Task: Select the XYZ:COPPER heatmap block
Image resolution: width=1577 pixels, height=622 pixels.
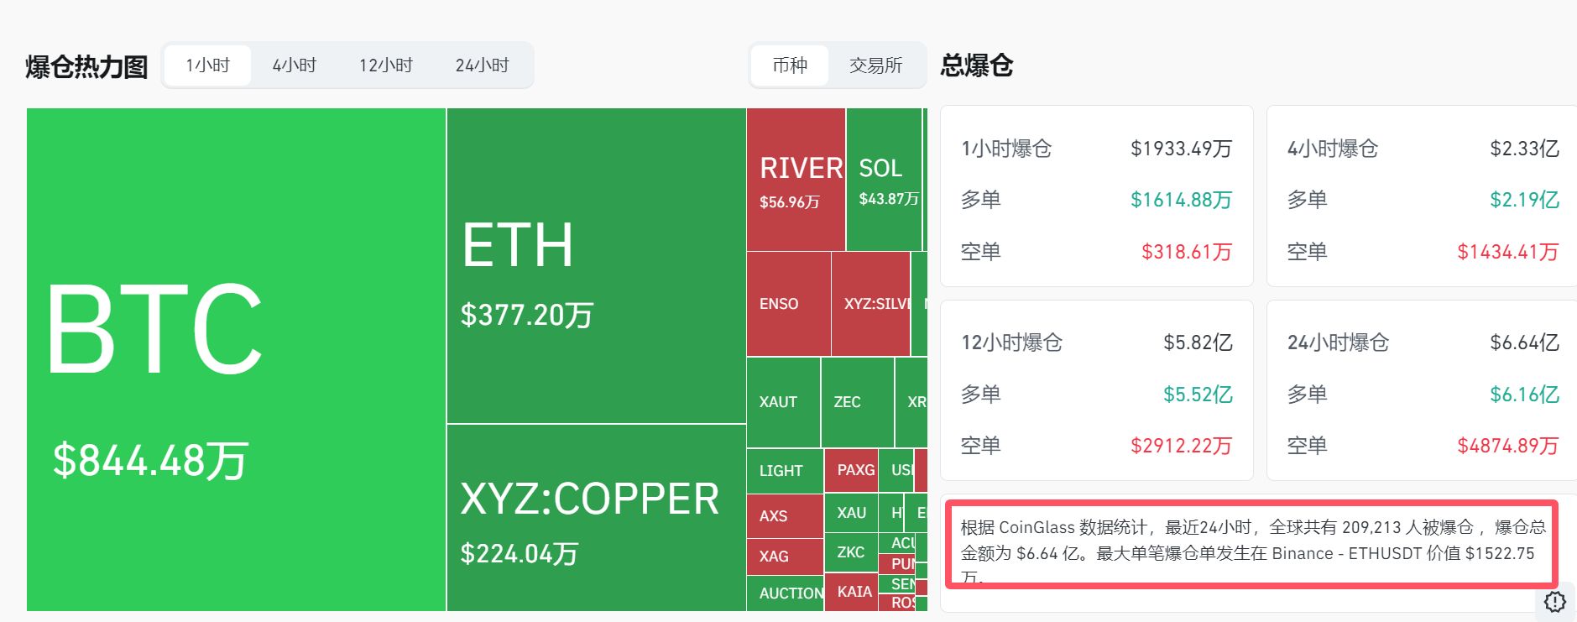Action: [x=596, y=517]
